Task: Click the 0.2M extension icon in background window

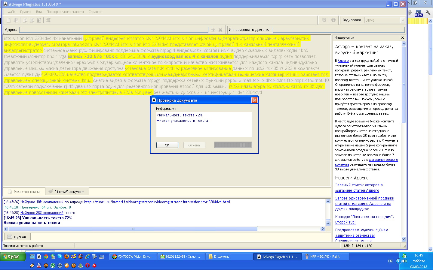Action: coord(419,13)
